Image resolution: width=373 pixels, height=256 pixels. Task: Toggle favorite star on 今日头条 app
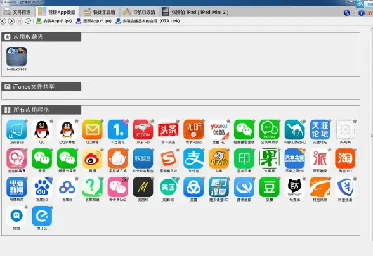point(178,121)
